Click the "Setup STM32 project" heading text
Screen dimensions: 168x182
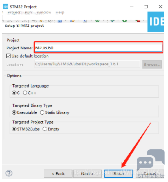point(24,26)
